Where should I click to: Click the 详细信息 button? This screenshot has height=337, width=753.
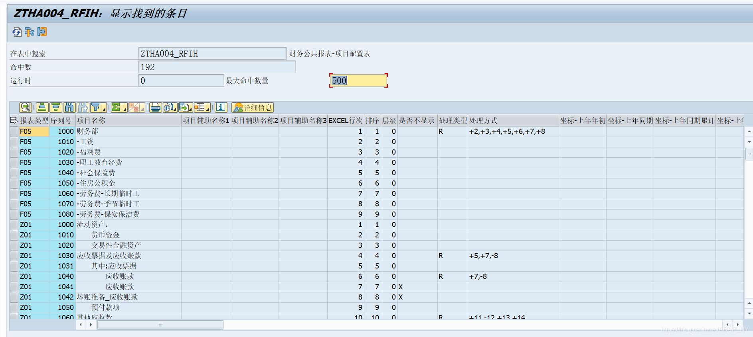coord(253,108)
